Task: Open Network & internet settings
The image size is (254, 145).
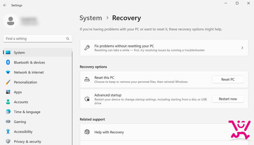Action: point(38,72)
